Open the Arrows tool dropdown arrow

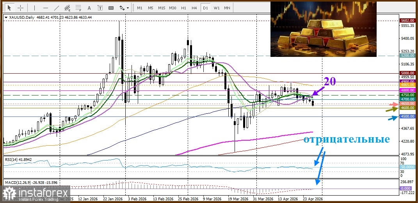point(128,8)
